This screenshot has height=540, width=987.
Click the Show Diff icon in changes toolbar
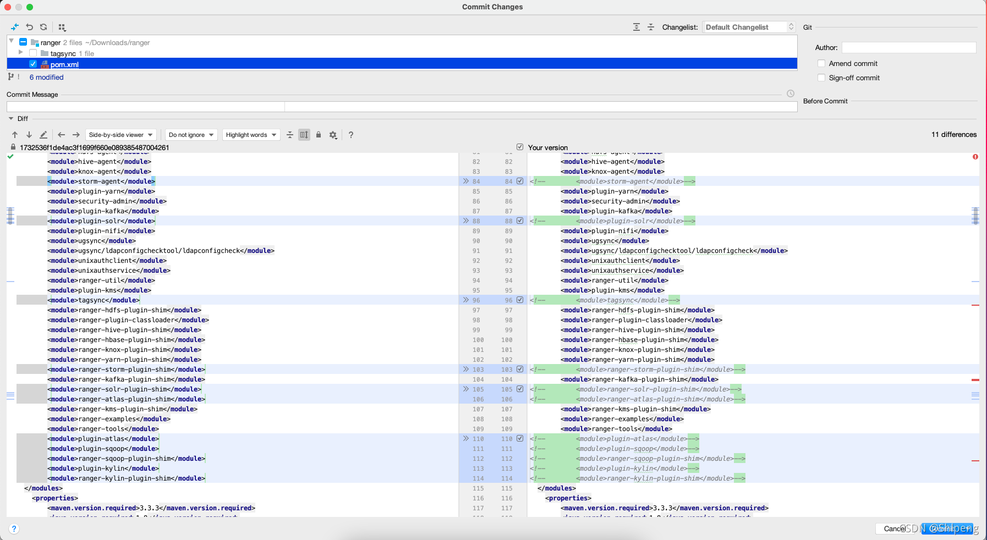point(15,27)
